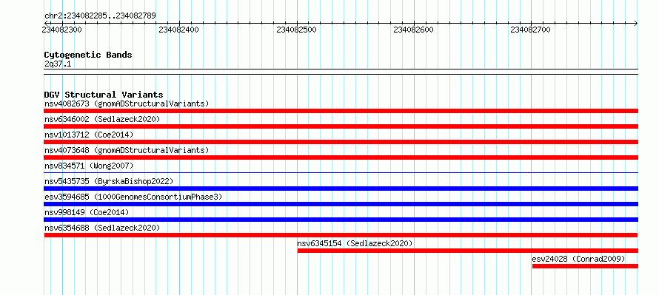659x295 pixels.
Task: Click ruler position 234082600
Action: (x=414, y=30)
